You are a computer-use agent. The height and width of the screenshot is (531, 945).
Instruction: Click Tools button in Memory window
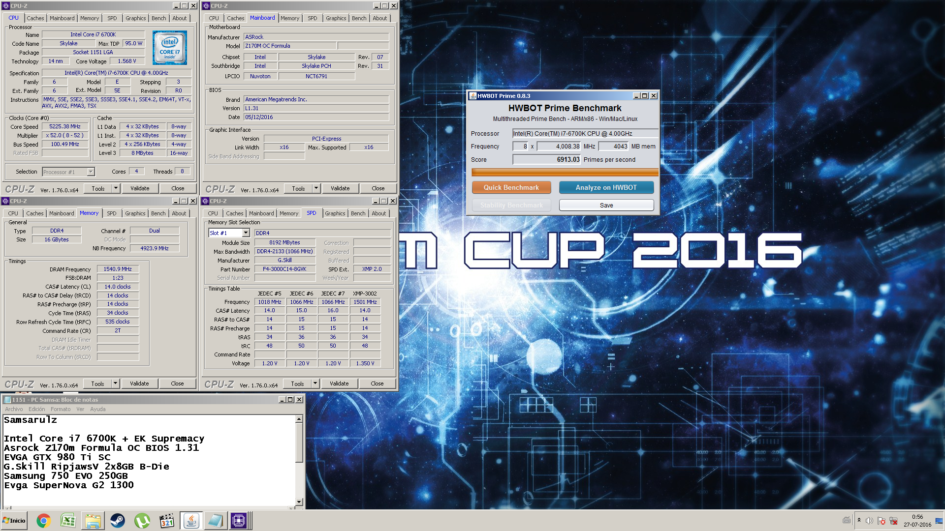click(97, 383)
